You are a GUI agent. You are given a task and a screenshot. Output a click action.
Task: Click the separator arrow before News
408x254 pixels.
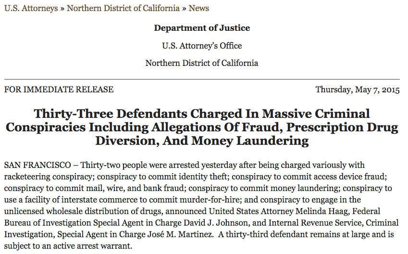tap(184, 9)
